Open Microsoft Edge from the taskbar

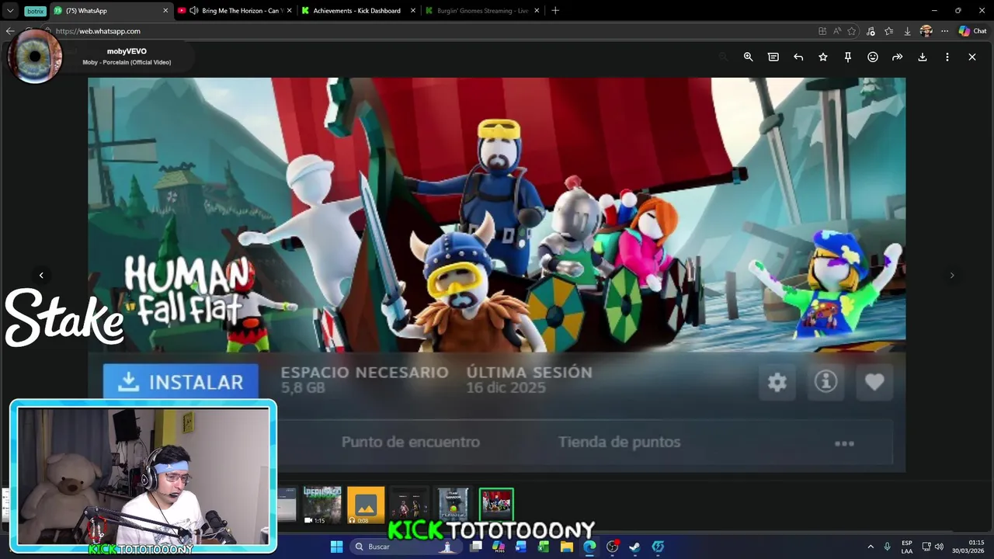click(589, 547)
